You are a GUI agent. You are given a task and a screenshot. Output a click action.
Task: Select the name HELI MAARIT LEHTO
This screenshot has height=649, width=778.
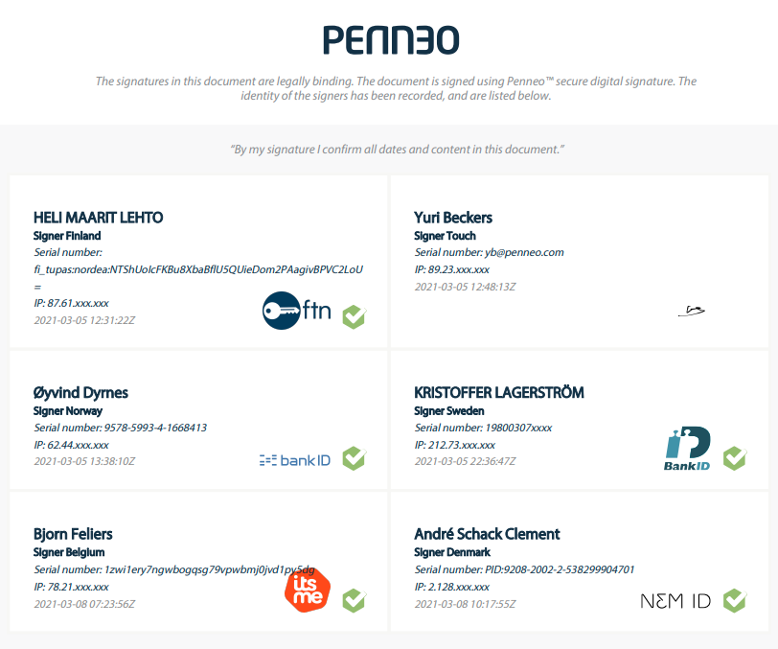click(99, 218)
